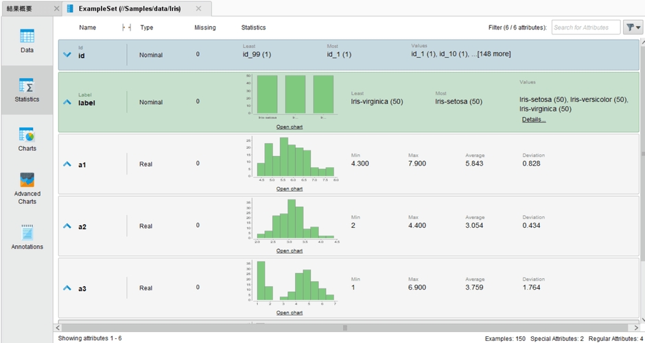
Task: Click the ExampleSet tab table icon
Action: click(70, 8)
